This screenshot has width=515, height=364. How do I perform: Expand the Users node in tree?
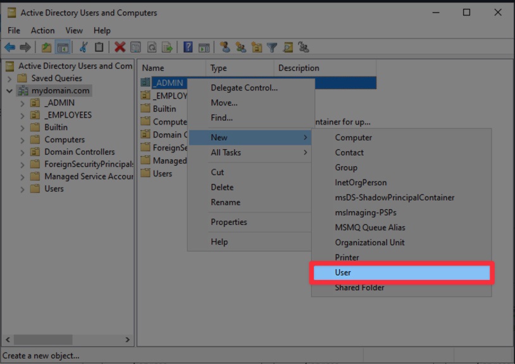point(22,189)
